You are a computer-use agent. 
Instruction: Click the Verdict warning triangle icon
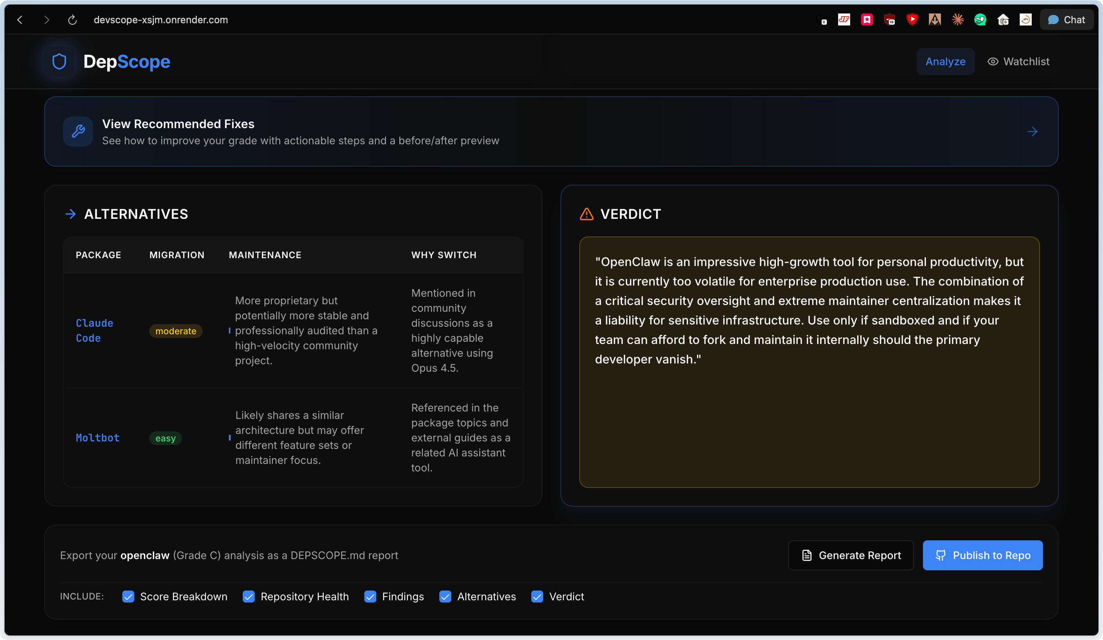(586, 214)
